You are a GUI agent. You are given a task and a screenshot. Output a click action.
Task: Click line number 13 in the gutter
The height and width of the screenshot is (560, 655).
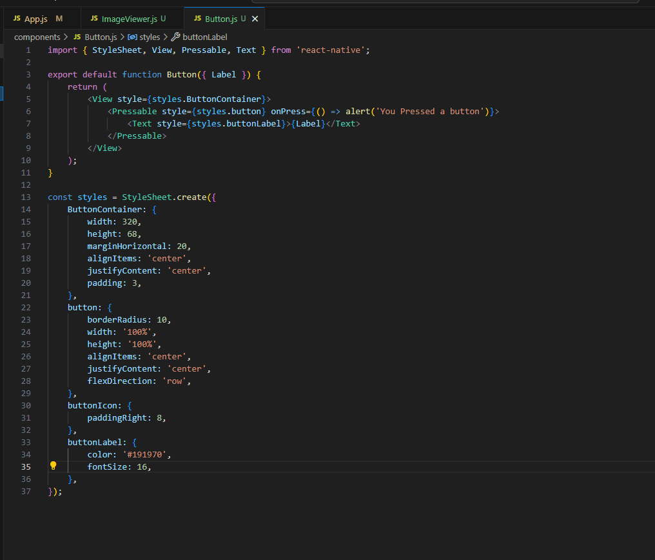[x=26, y=197]
